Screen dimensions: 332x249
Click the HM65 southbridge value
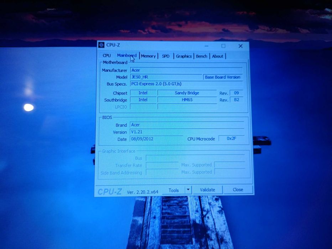coord(187,100)
